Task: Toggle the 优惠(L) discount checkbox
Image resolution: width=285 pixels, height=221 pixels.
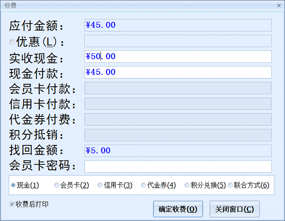Action: pyautogui.click(x=12, y=42)
